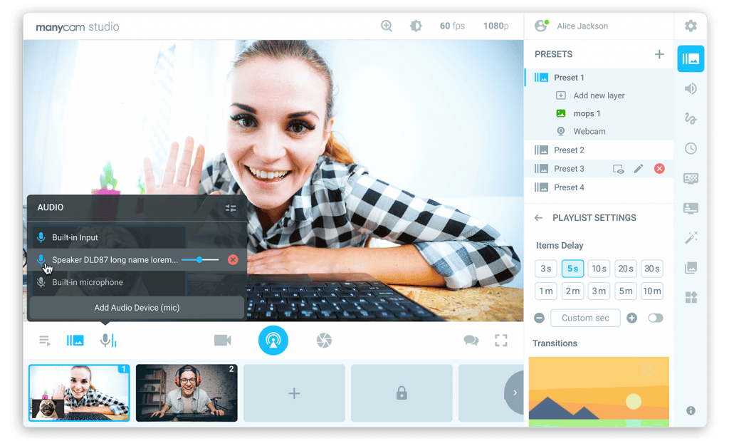Open the chat bubbles icon
Image resolution: width=729 pixels, height=441 pixels.
471,340
